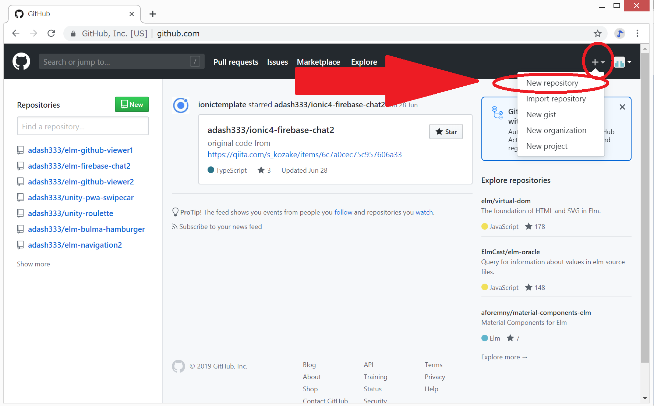Viewport: 654px width, 406px height.
Task: Close the GitHub Actions notice box
Action: click(622, 107)
